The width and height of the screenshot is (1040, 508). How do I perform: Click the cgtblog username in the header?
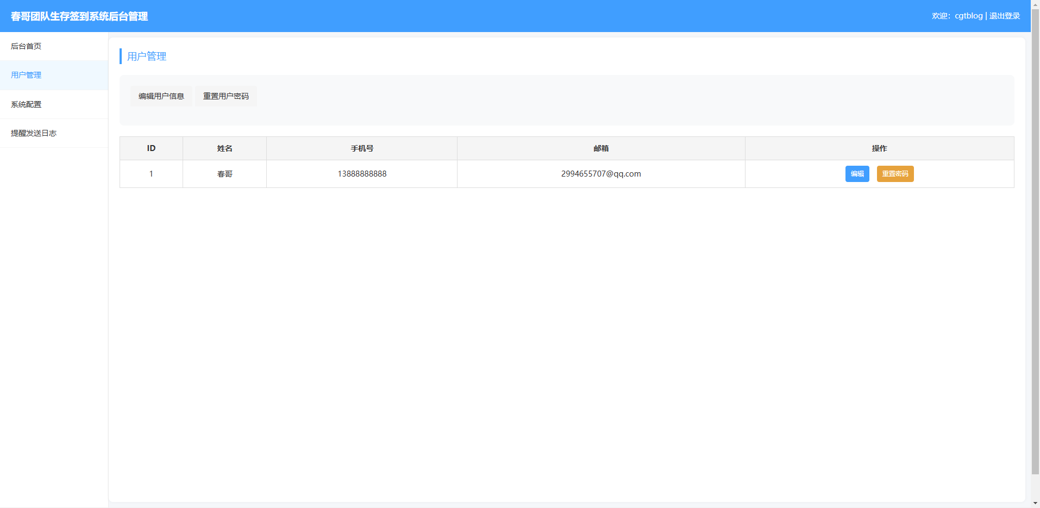coord(968,16)
